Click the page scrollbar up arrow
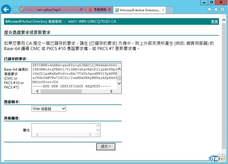The height and width of the screenshot is (164, 228). [224, 20]
